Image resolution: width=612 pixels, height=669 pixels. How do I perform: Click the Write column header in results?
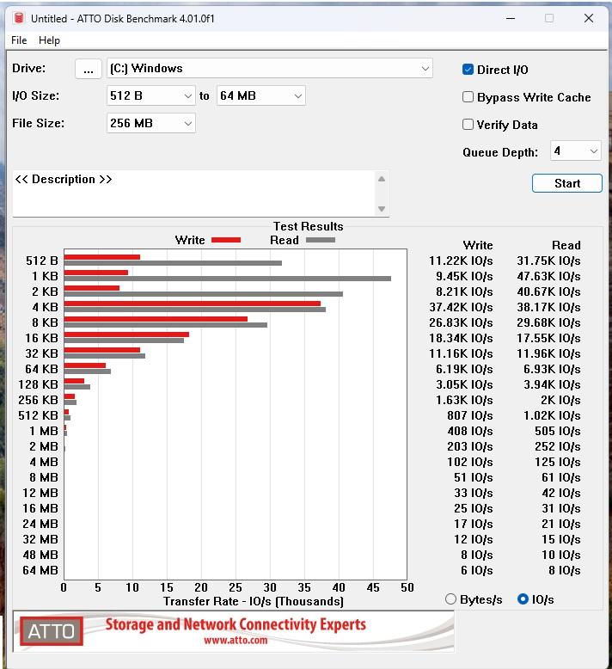pyautogui.click(x=478, y=245)
